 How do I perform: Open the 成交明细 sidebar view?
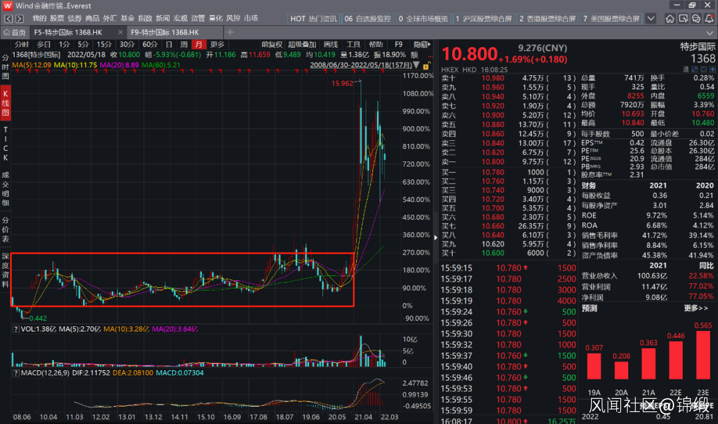point(5,189)
